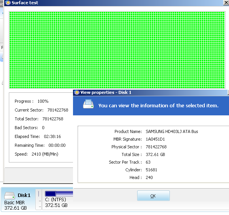
Task: Click the View properties dialog star icon
Action: pos(76,92)
